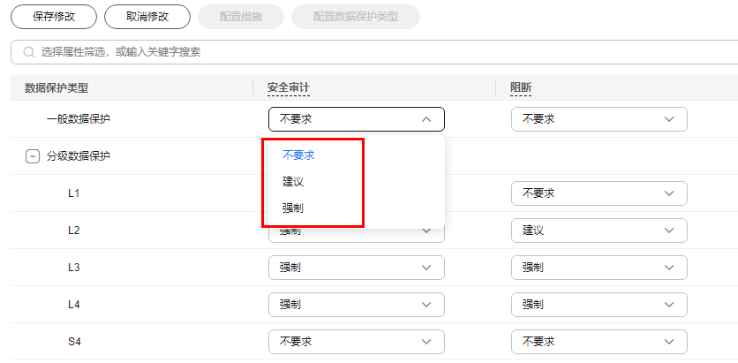Open the L3 安全审计 dropdown
Viewport: 738px width, 363px height.
(356, 267)
